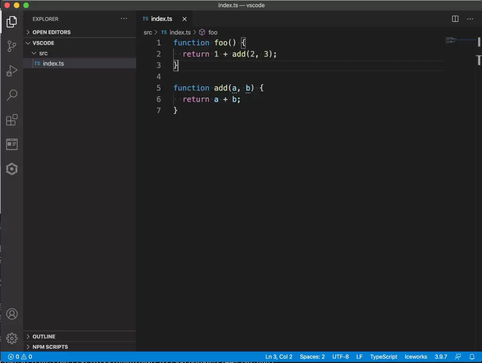Open the Run and Debug view
Viewport: 482px width, 363px height.
pos(12,71)
